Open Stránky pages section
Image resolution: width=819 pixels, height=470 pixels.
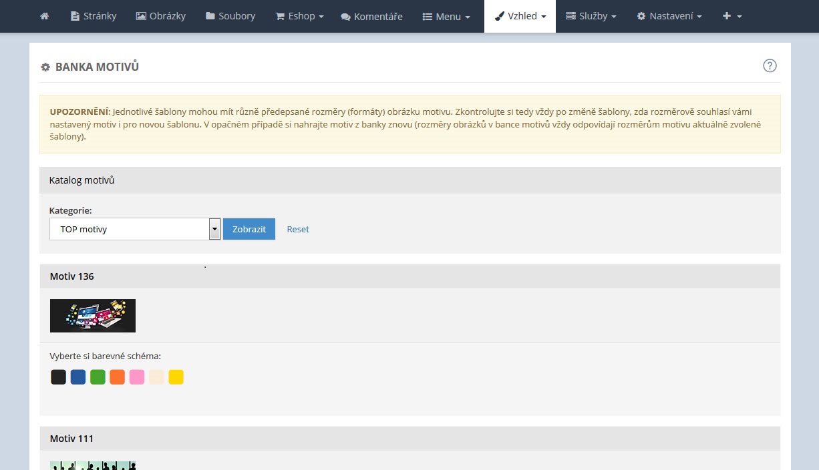point(94,16)
